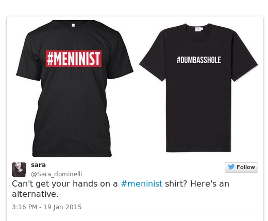Click the Twitter bird icon on Follow button
The width and height of the screenshot is (268, 221).
tap(231, 167)
